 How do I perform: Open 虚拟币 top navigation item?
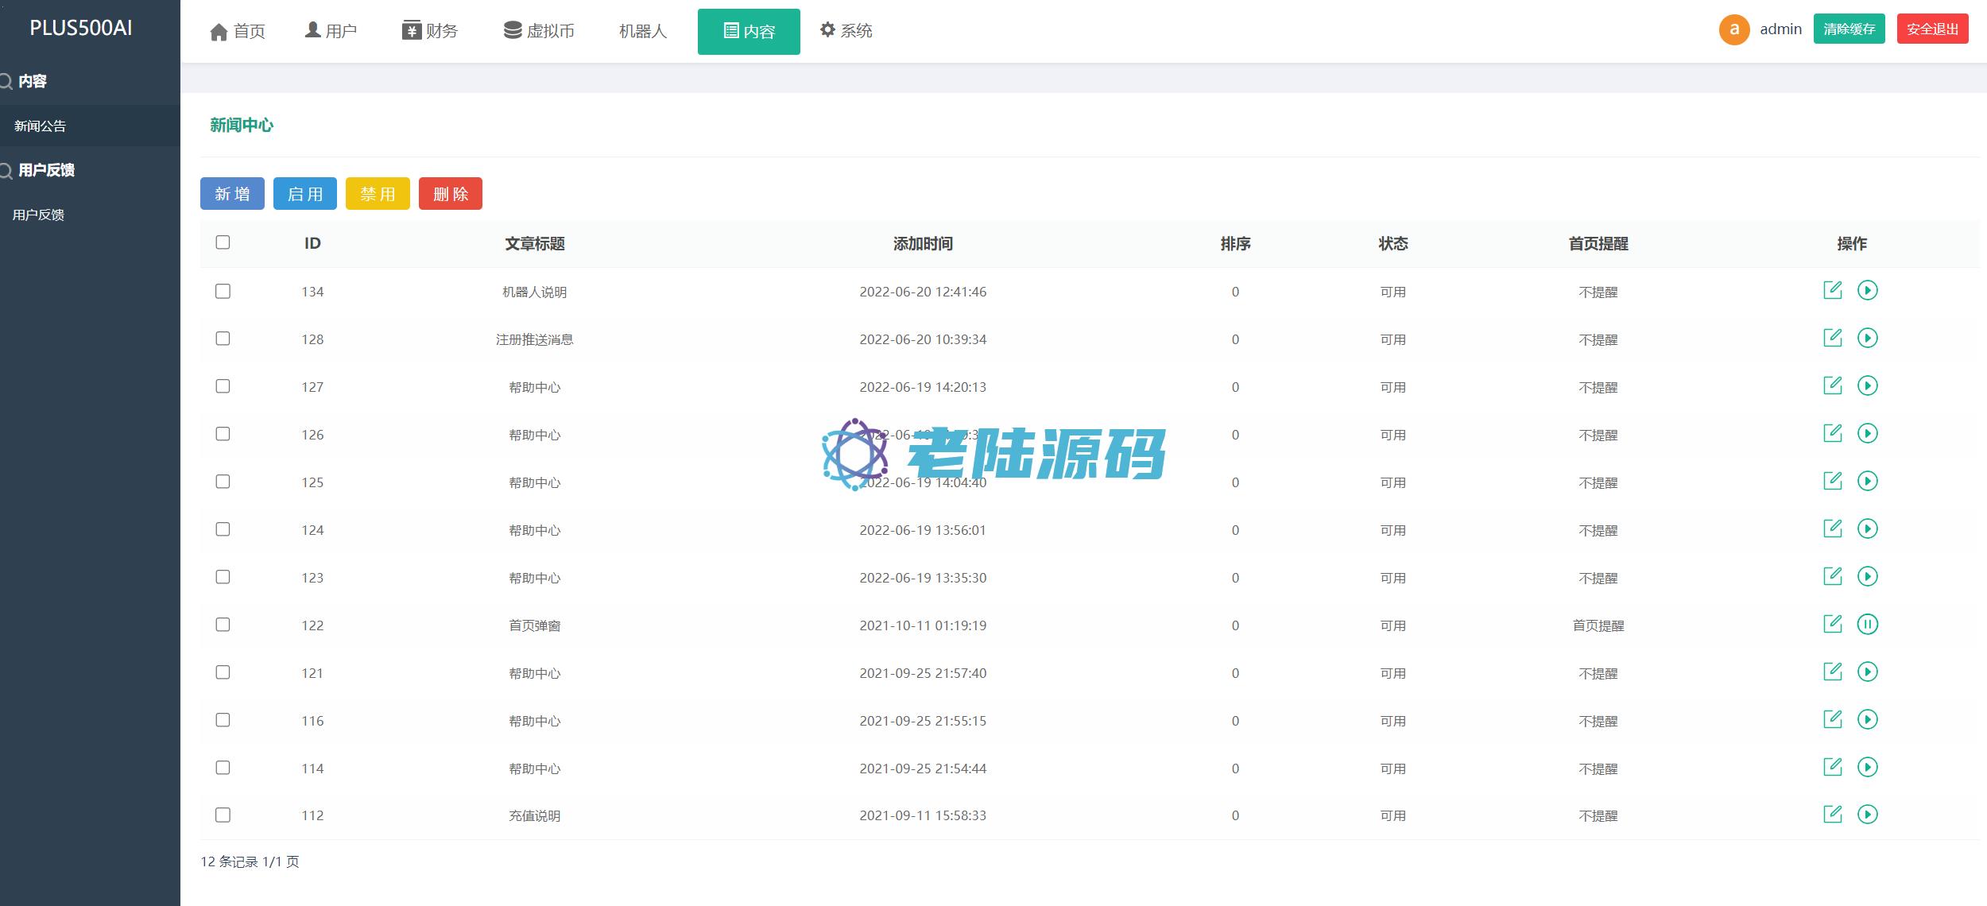coord(539,31)
